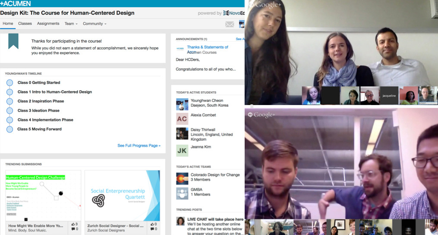Click the teal bookmark ribbon icon
This screenshot has width=438, height=235.
click(x=13, y=41)
